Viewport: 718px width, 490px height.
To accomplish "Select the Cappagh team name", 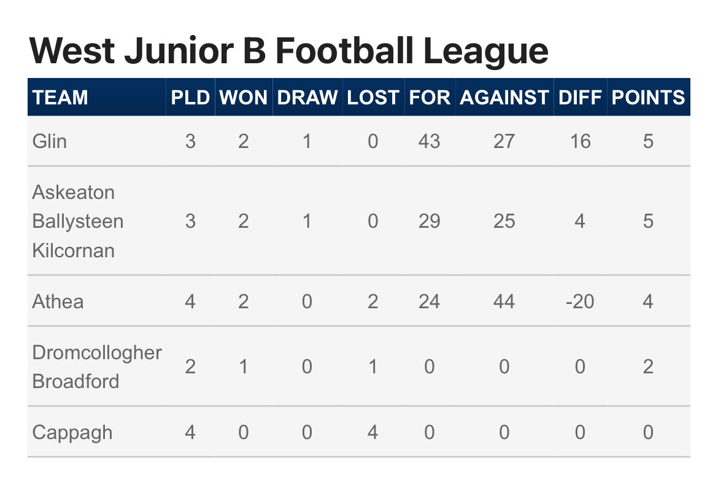I will 72,432.
